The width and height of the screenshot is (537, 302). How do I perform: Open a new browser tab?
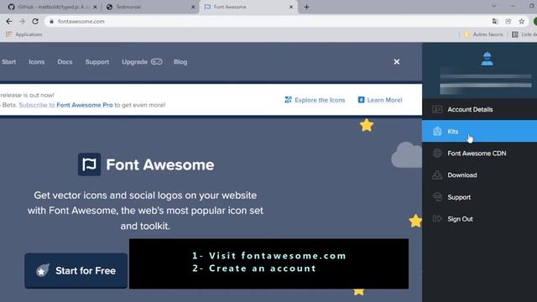click(x=306, y=7)
